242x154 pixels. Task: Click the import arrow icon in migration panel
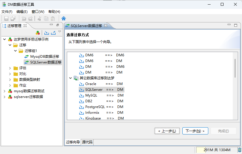pos(46,33)
